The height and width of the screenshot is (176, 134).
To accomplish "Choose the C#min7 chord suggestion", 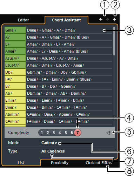I will pyautogui.click(x=15, y=121).
